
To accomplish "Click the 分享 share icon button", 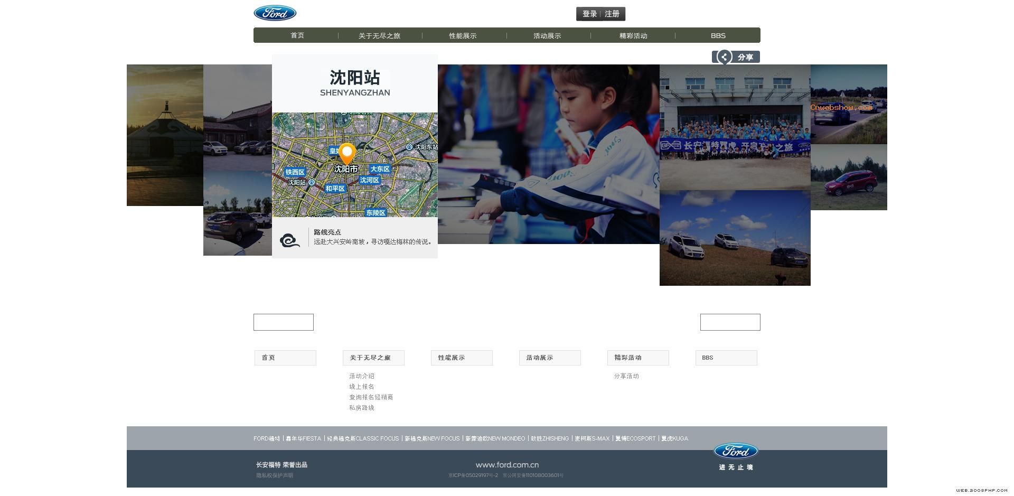I will pyautogui.click(x=735, y=57).
